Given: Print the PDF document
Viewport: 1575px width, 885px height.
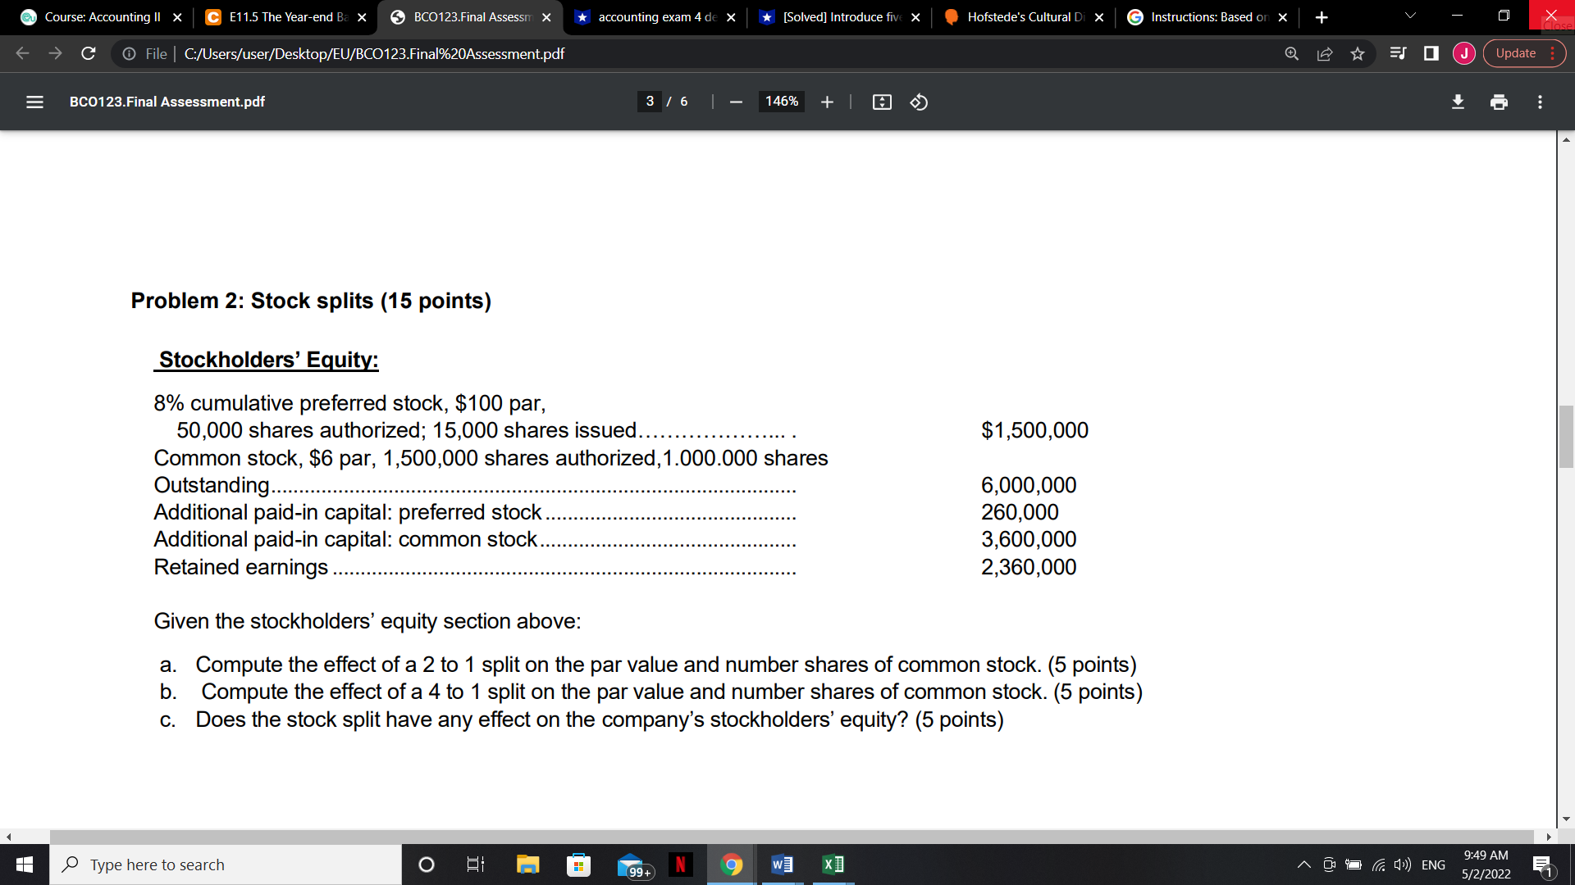Looking at the screenshot, I should click(1499, 102).
